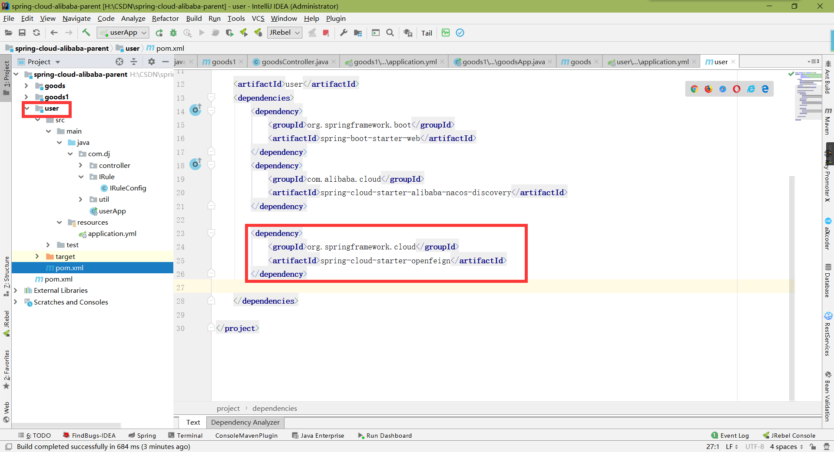Image resolution: width=834 pixels, height=452 pixels.
Task: Click the Collapse All icon in Project panel
Action: pos(134,62)
